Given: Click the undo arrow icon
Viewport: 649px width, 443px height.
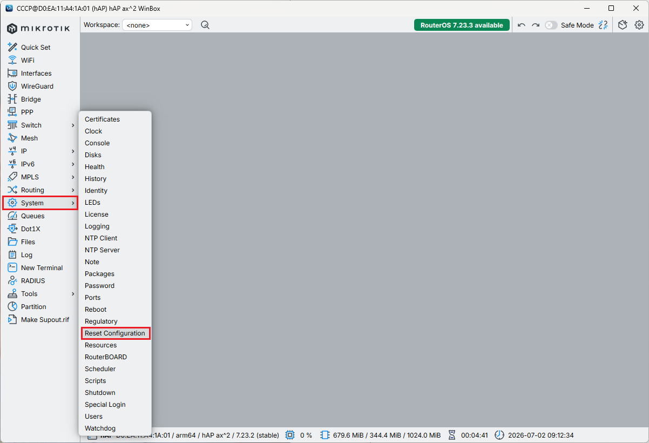Looking at the screenshot, I should 521,25.
